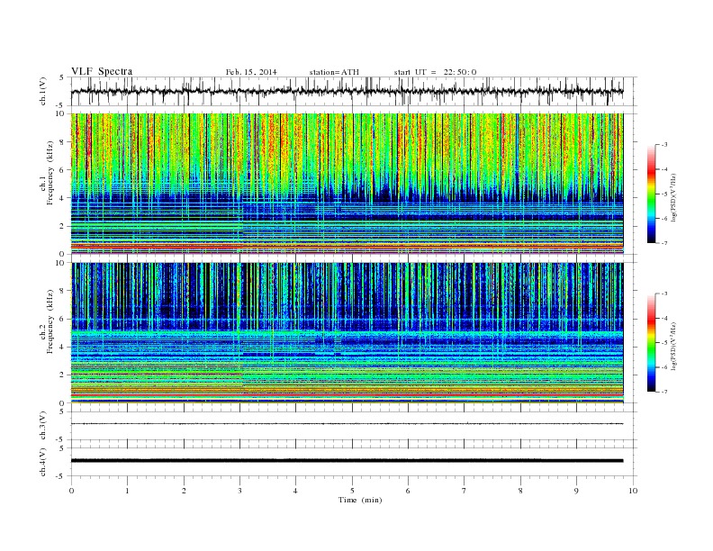The image size is (713, 551).
Task: Click the ch.2 spectrogram PSD color bar
Action: [x=651, y=343]
